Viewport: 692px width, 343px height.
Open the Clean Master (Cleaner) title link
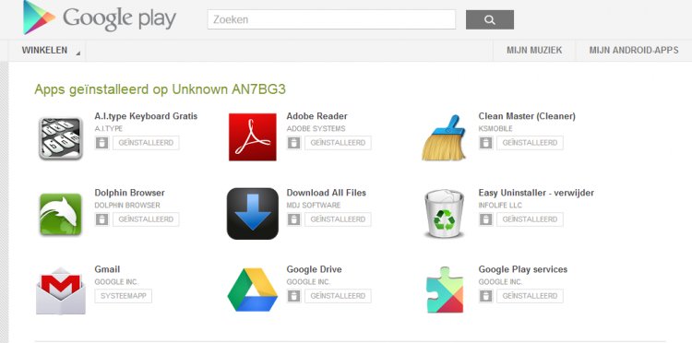tap(527, 116)
